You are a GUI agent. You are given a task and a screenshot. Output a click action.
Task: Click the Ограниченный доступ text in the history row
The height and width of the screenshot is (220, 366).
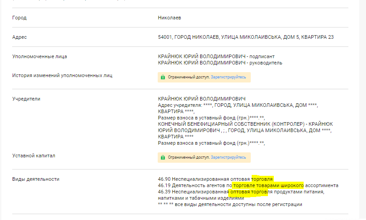pyautogui.click(x=189, y=77)
